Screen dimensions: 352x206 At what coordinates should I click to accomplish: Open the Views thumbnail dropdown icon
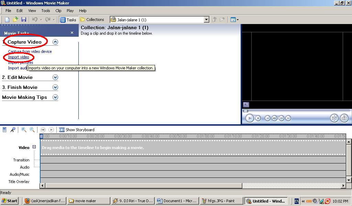tap(234, 20)
